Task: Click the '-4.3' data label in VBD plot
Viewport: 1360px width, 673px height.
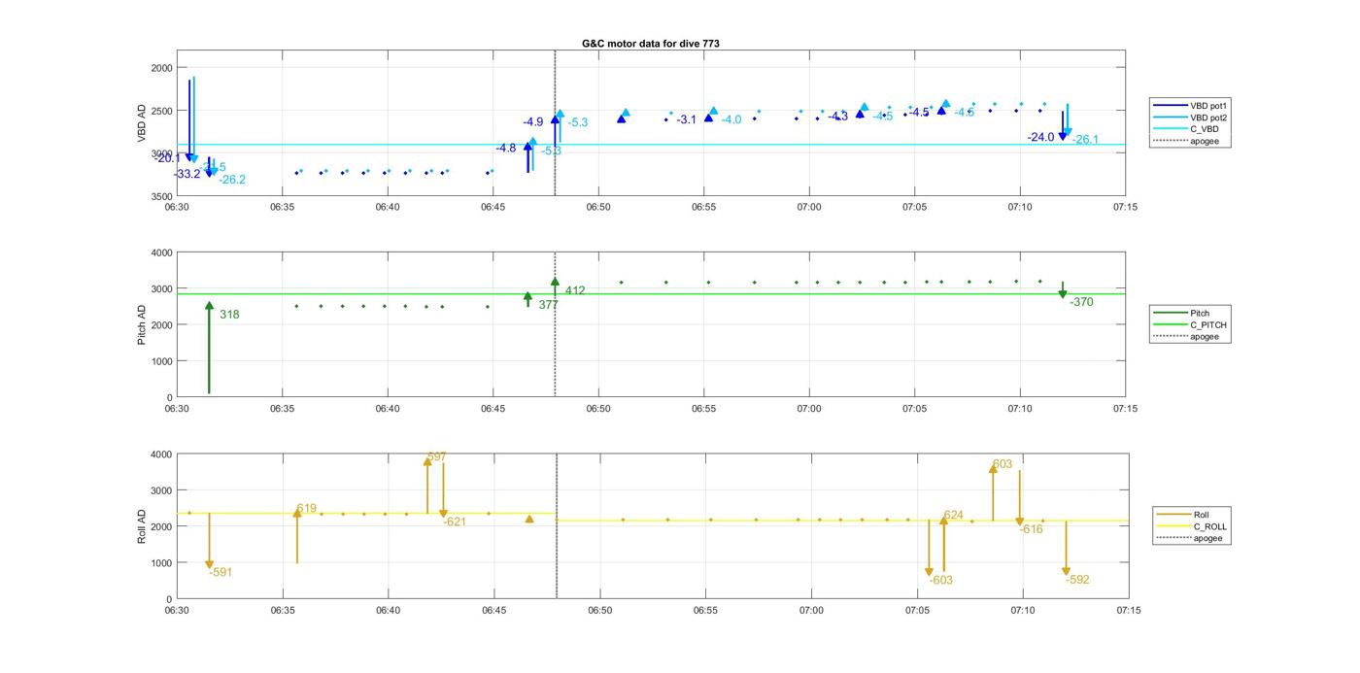Action: pyautogui.click(x=837, y=117)
